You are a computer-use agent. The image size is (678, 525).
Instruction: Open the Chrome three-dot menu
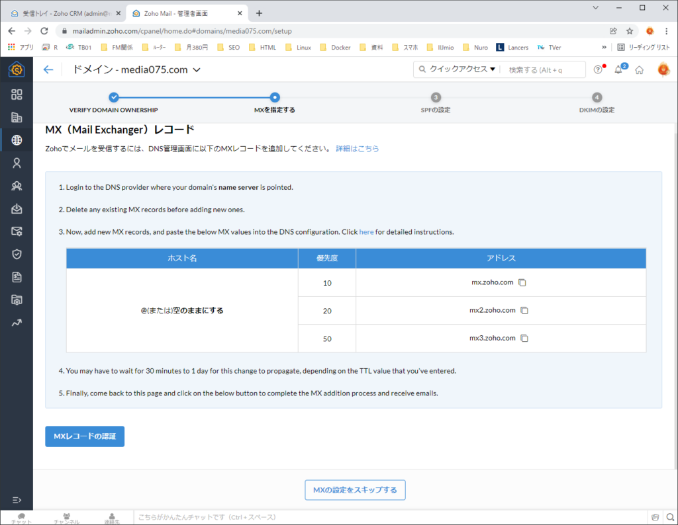point(666,31)
